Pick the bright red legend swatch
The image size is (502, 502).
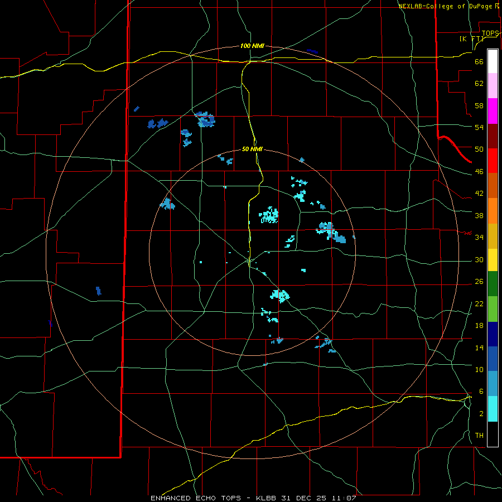coord(493,161)
